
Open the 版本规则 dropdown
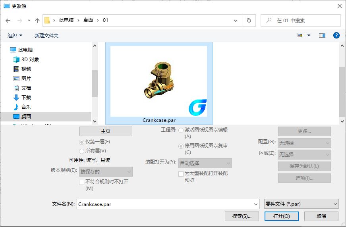coord(106,172)
